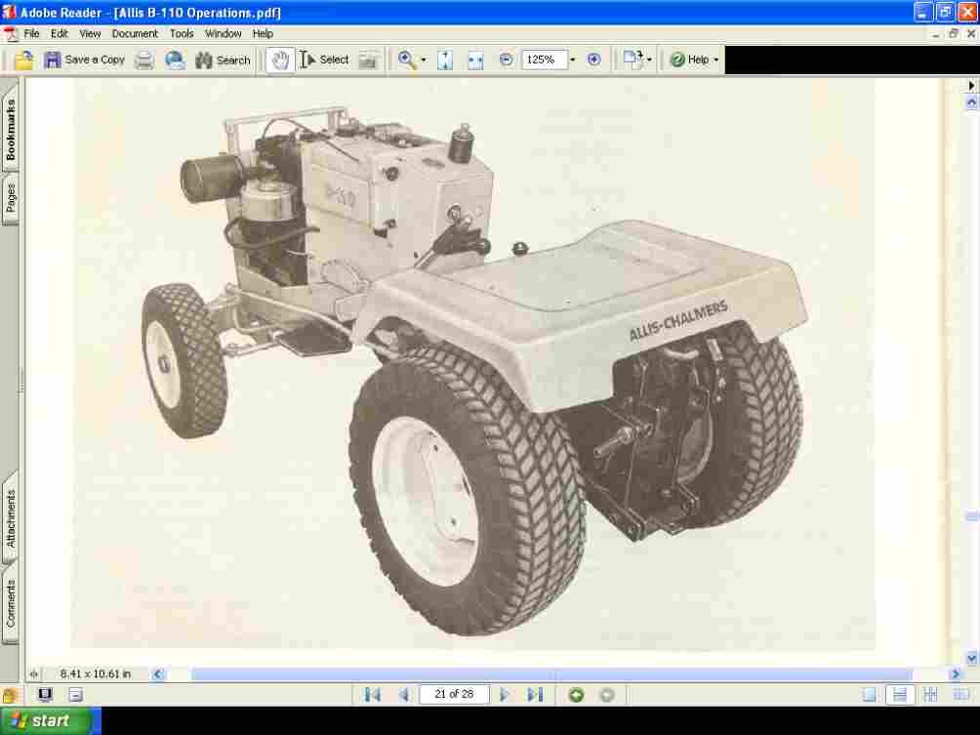Open the Document menu
980x735 pixels.
coord(134,32)
